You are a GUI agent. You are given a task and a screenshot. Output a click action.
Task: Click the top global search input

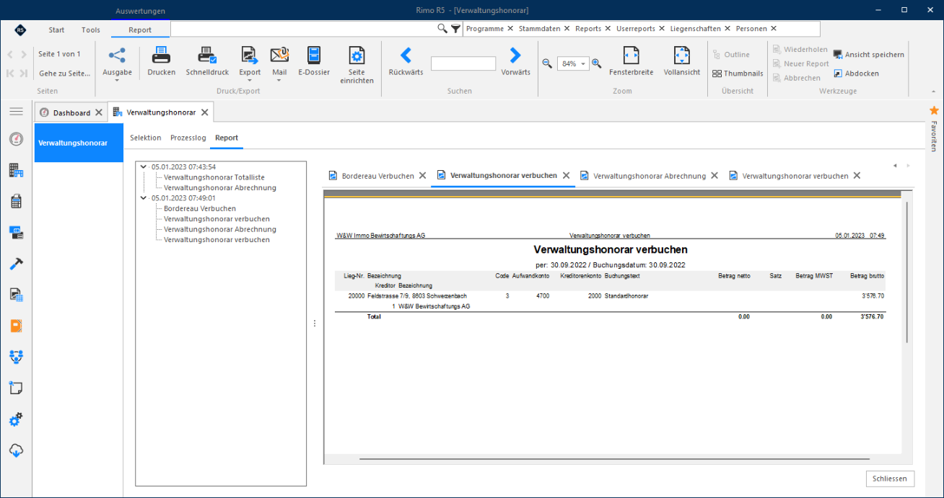[x=304, y=28]
